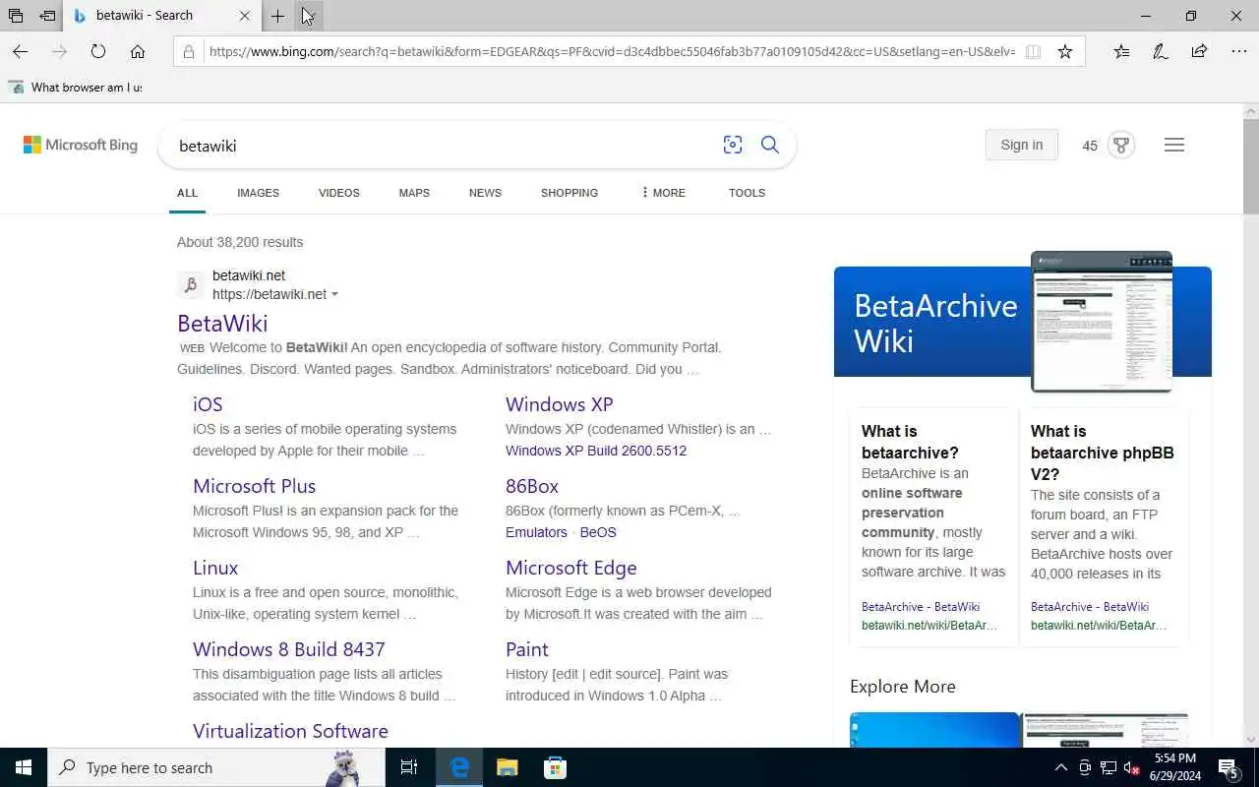
Task: Click the page vertical scrollbar thumb
Action: (1251, 167)
